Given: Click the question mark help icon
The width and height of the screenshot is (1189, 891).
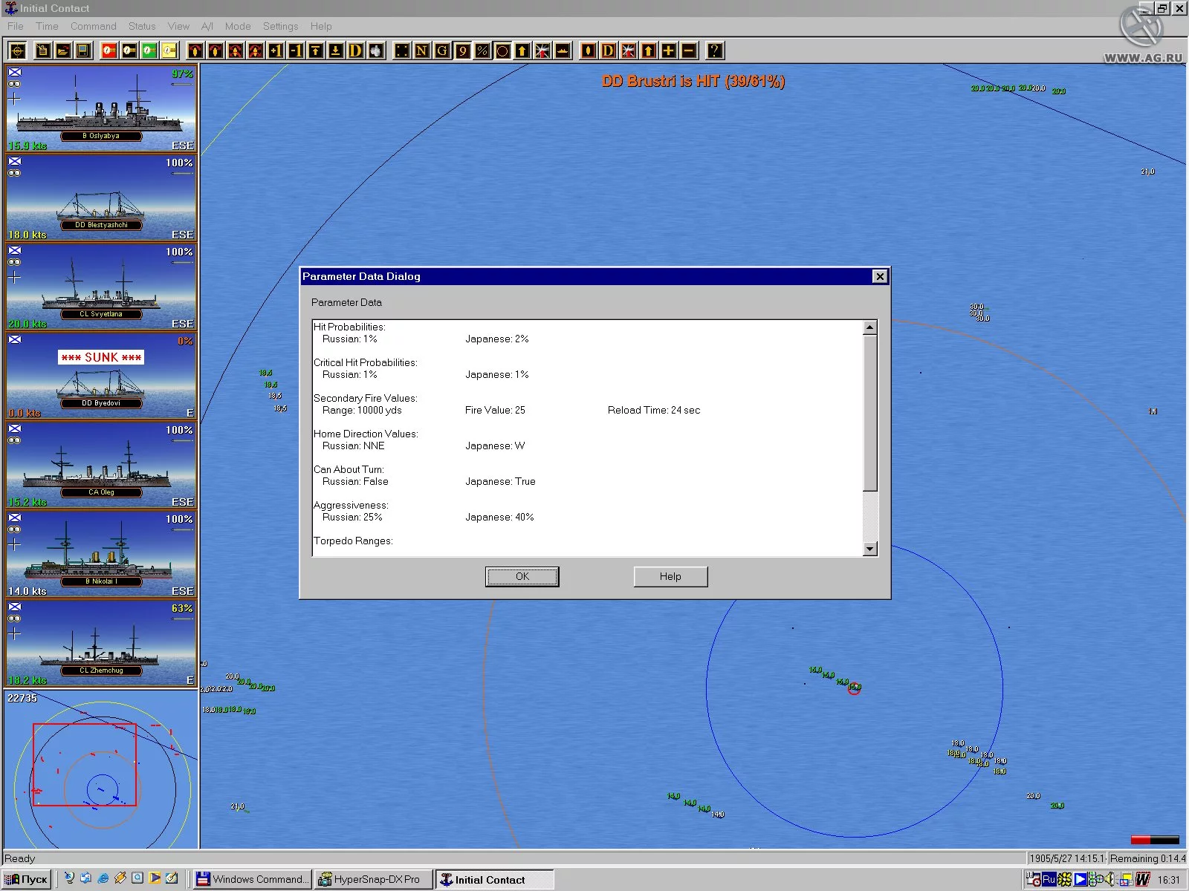Looking at the screenshot, I should point(715,50).
